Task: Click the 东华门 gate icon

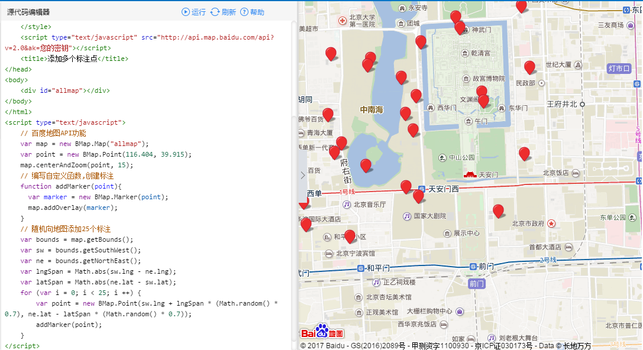Action: [502, 108]
